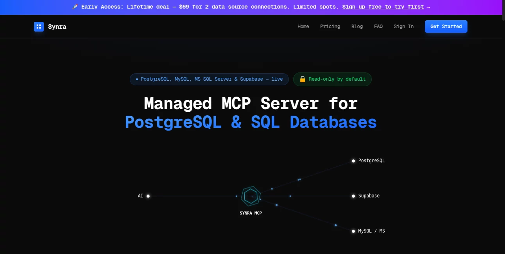Click the Supabase node dot
This screenshot has height=254, width=505.
pos(353,196)
